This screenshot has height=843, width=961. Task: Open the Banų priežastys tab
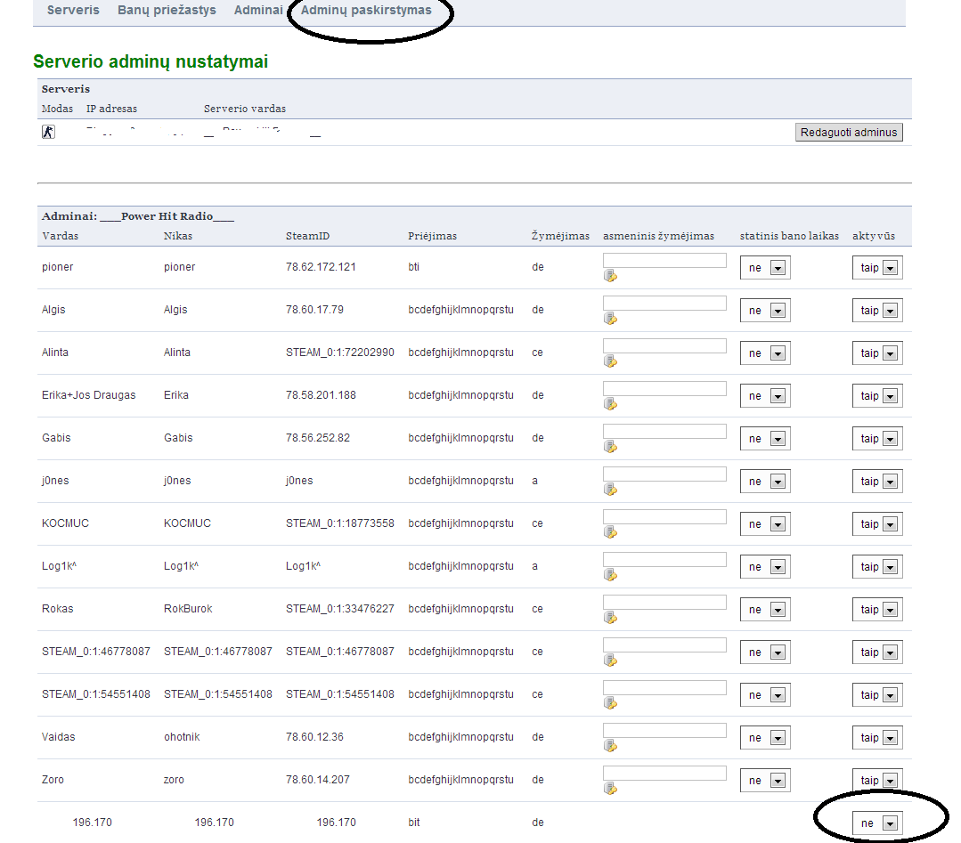click(167, 10)
